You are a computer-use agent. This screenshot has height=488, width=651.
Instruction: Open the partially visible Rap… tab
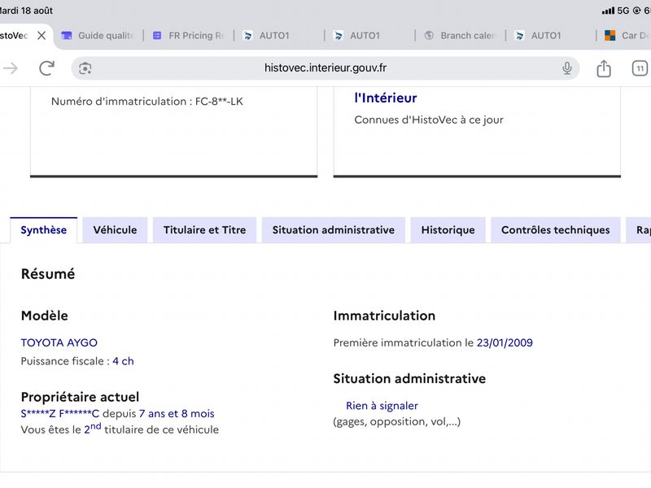click(x=640, y=230)
